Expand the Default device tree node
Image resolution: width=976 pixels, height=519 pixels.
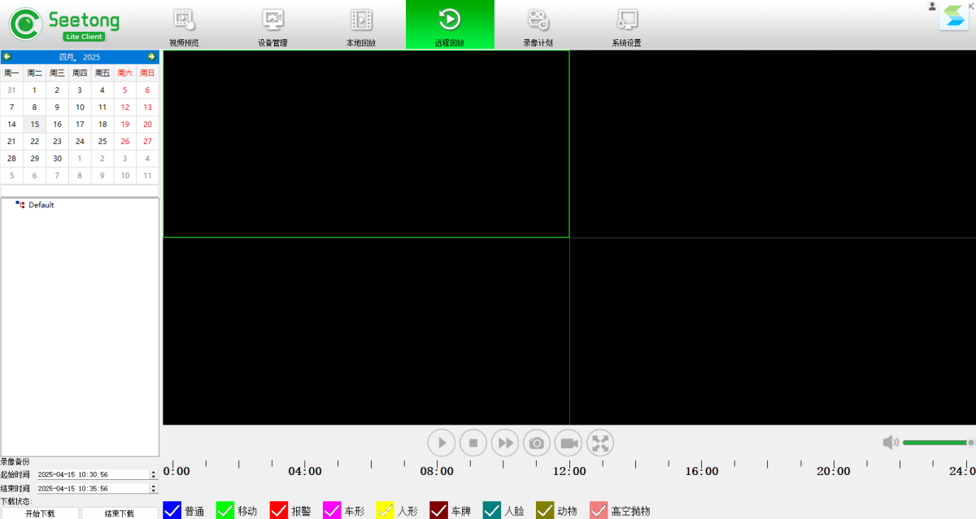(x=20, y=205)
